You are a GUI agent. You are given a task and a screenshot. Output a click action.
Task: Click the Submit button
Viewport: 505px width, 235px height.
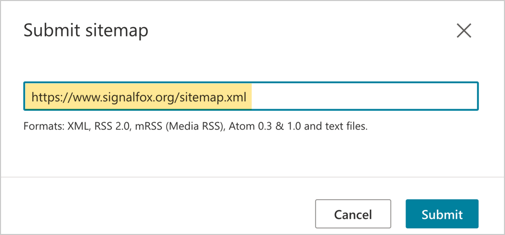pyautogui.click(x=442, y=214)
